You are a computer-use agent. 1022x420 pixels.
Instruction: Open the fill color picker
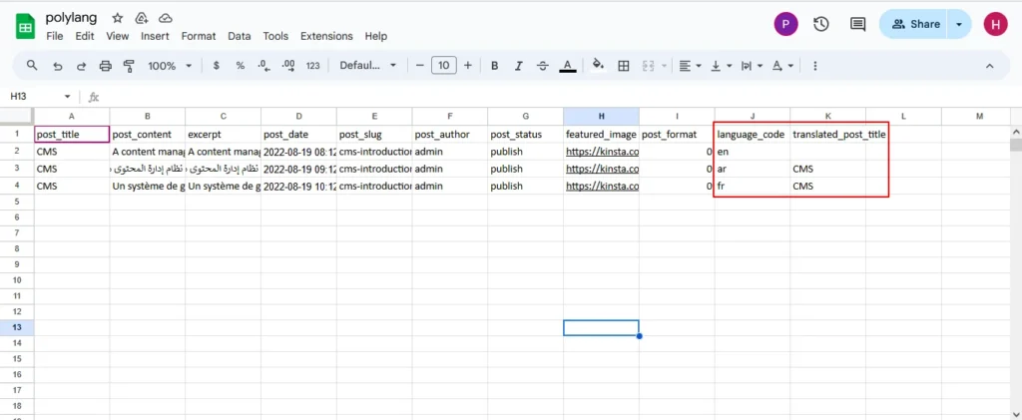(598, 65)
